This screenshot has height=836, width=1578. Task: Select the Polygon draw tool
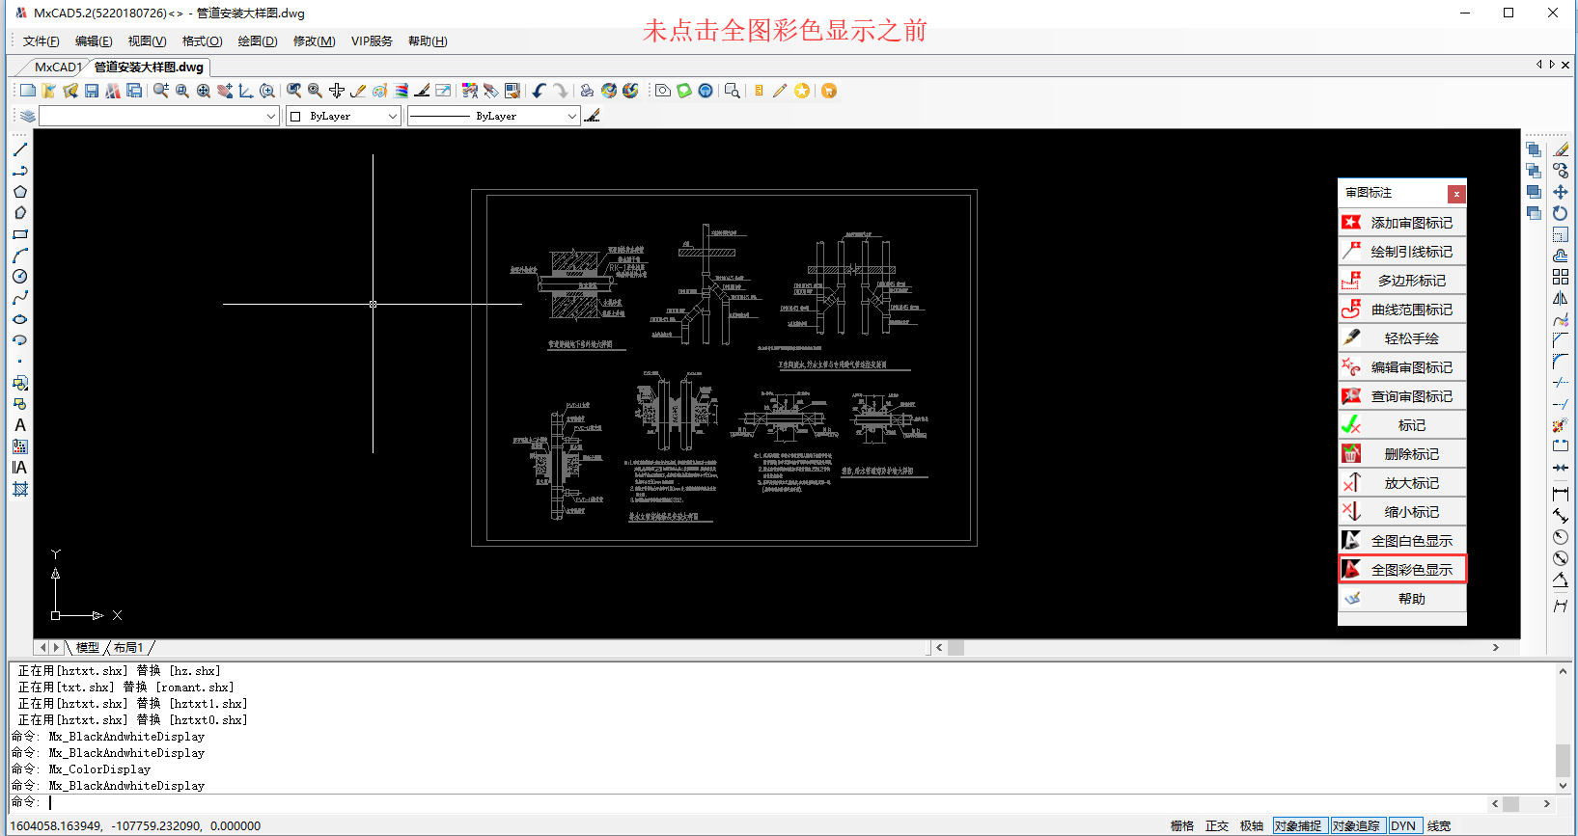point(20,192)
